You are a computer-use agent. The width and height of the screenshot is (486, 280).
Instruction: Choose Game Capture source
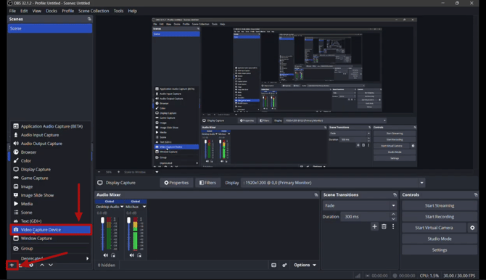tap(52, 178)
